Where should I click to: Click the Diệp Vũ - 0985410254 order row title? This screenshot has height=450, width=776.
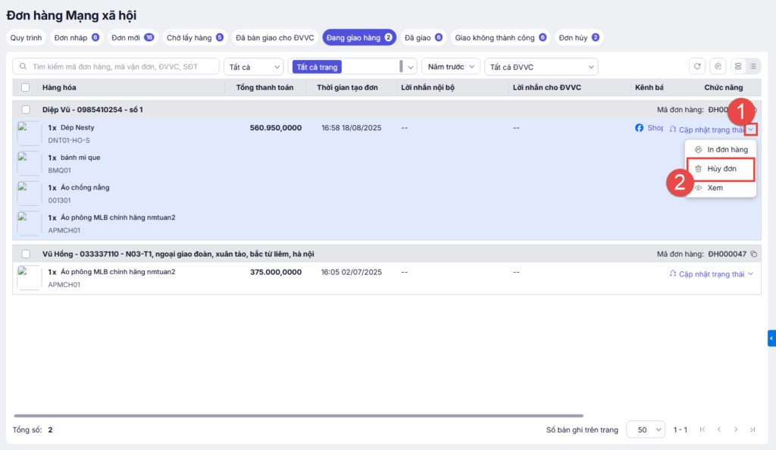(92, 110)
